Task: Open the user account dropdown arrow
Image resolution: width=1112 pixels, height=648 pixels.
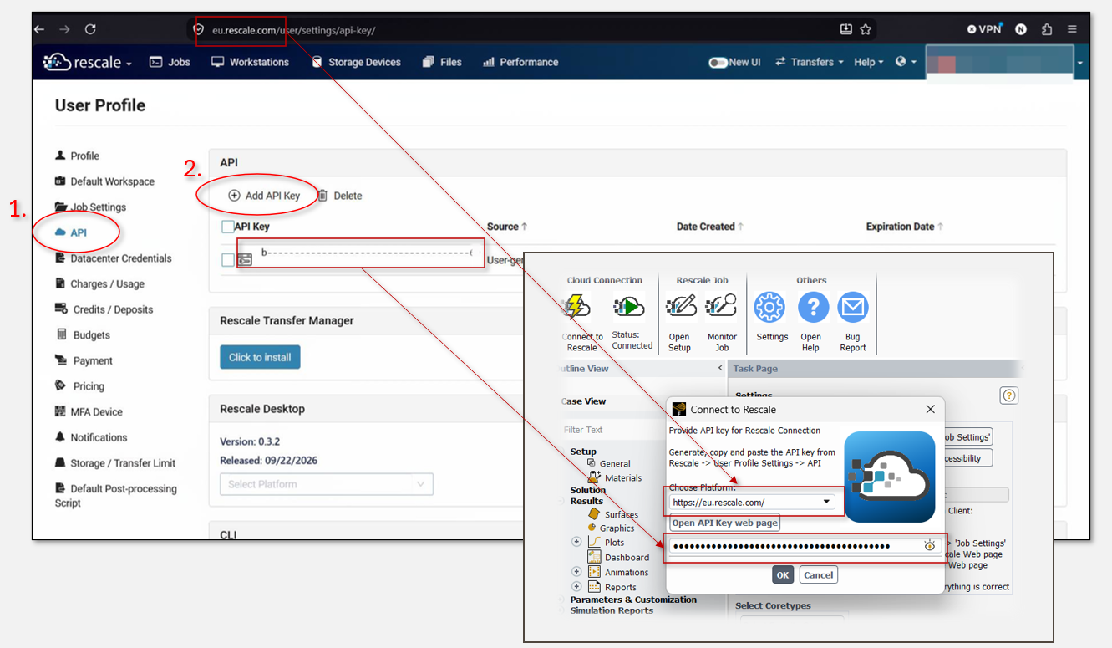Action: [x=1079, y=64]
